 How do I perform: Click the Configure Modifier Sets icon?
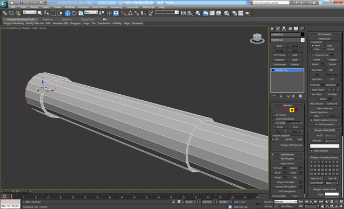tap(300, 96)
